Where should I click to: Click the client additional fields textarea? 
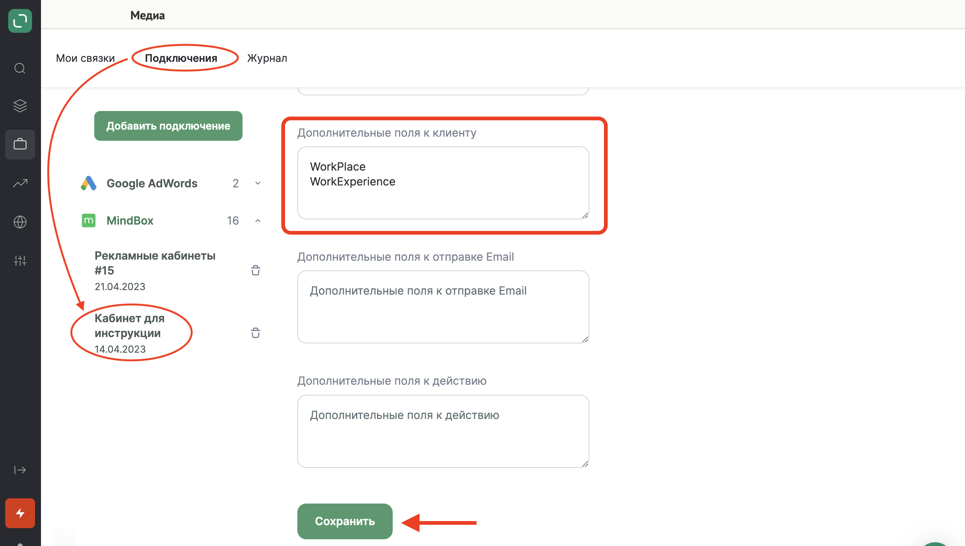[443, 183]
